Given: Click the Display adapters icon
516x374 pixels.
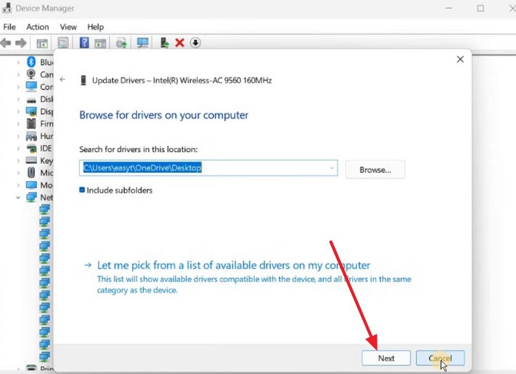Looking at the screenshot, I should pyautogui.click(x=31, y=112).
